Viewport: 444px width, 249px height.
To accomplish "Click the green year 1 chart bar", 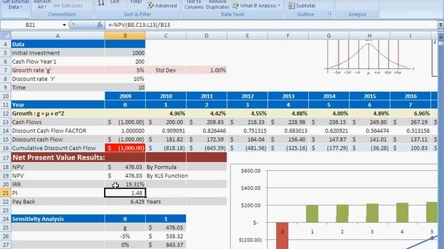I will [312, 214].
